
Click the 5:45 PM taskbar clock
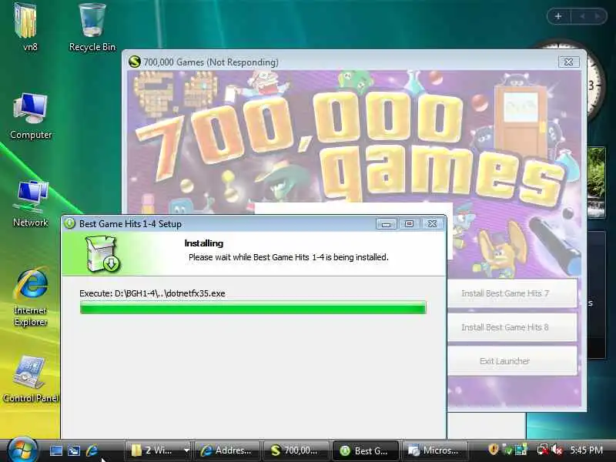[586, 450]
